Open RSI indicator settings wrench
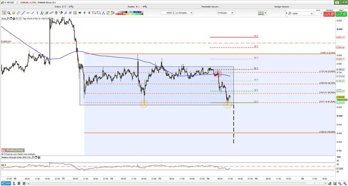This screenshot has height=186, width=348. [33, 157]
